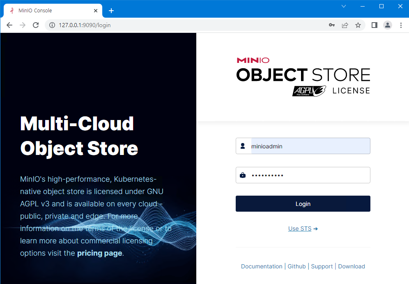Click the MinIO flamingo tab favicon

click(12, 11)
